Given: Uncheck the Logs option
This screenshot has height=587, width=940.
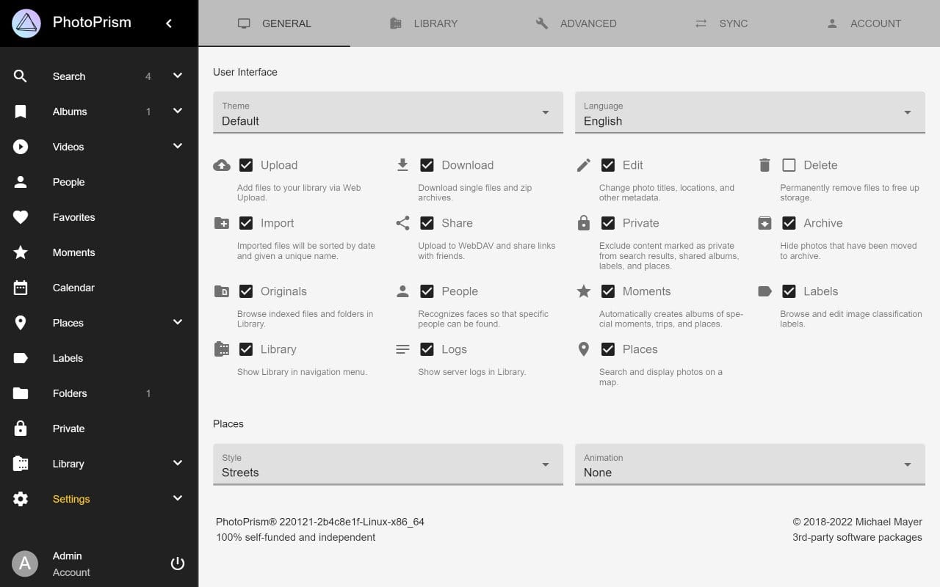Looking at the screenshot, I should click(427, 349).
